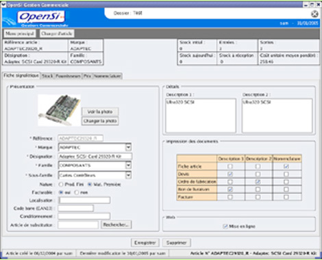Open the Fournisseurs tab
Image resolution: width=322 pixels, height=260 pixels.
pyautogui.click(x=68, y=76)
